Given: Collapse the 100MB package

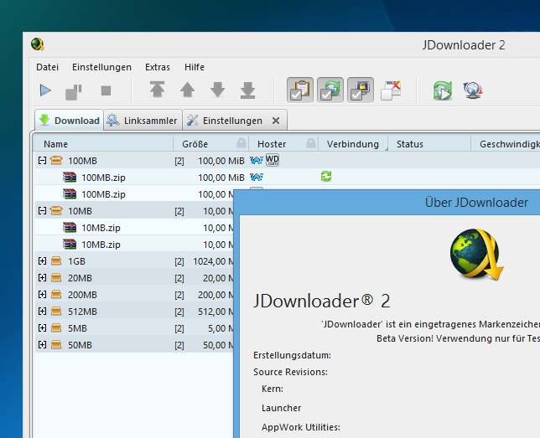Looking at the screenshot, I should click(43, 160).
